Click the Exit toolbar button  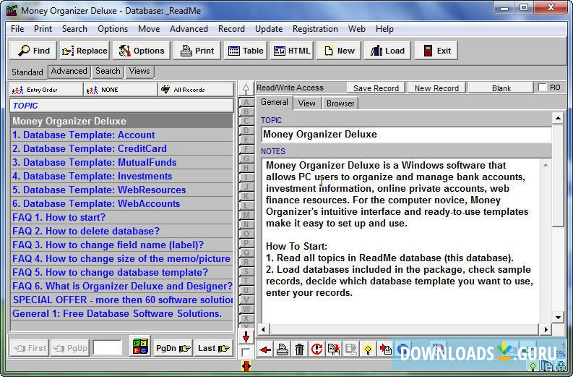436,51
